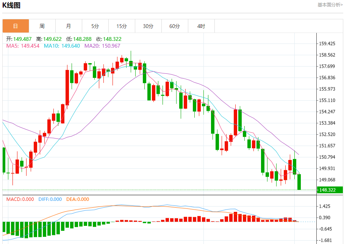
Task: Click the 152.520 axis value
Action: pyautogui.click(x=327, y=134)
